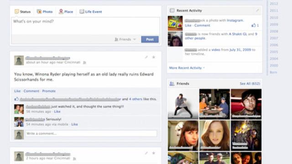Viewport: 292px width, 164px height.
Task: Jump to 2005 on timeline
Action: tap(274, 52)
